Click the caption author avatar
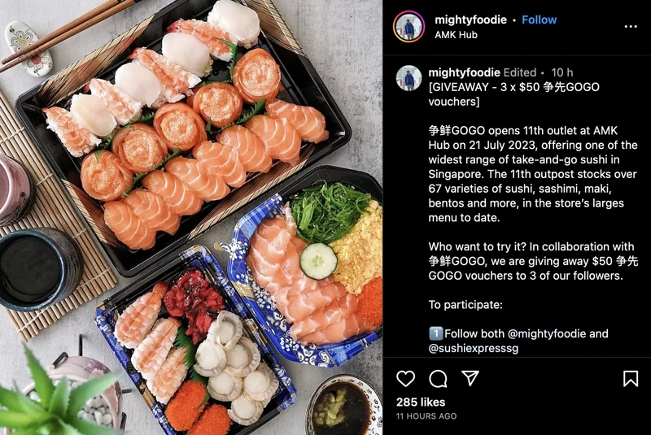 [x=409, y=78]
